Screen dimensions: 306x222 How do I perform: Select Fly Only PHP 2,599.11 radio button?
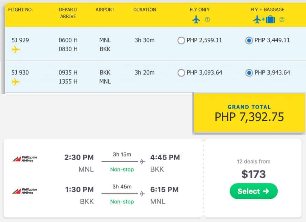coord(181,40)
